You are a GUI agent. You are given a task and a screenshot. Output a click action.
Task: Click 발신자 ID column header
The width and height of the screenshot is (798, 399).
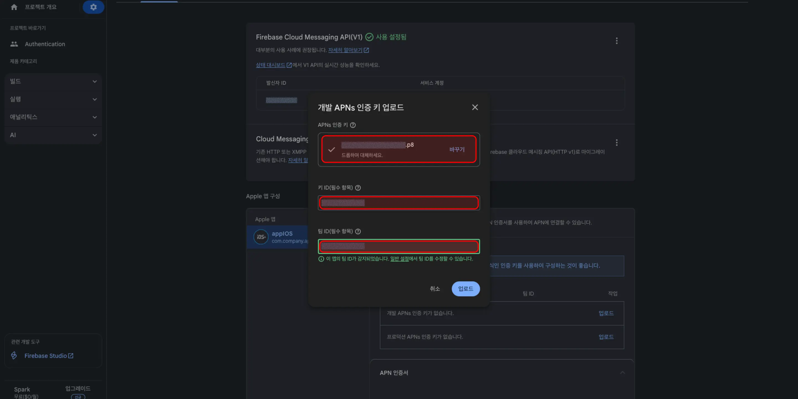[276, 83]
